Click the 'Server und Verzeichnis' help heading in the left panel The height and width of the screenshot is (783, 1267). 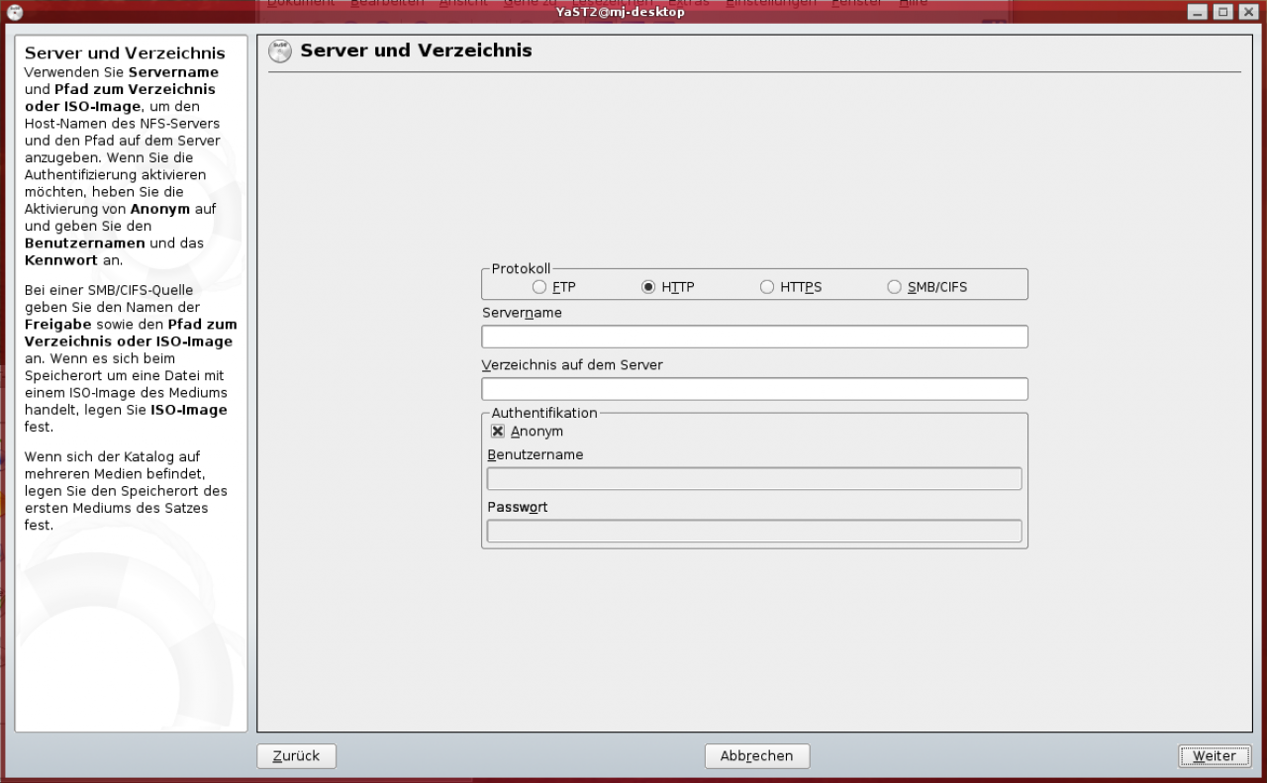coord(125,53)
